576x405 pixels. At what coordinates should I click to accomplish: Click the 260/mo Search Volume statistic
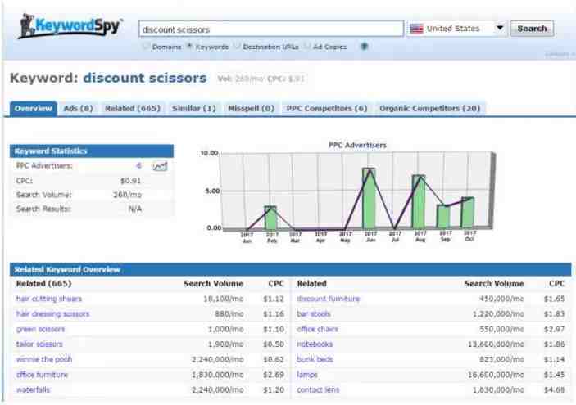pos(127,195)
